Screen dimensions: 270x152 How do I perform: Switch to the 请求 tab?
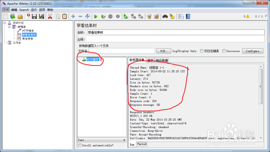(150, 60)
